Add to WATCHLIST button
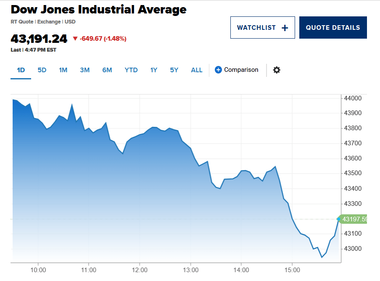 [262, 28]
